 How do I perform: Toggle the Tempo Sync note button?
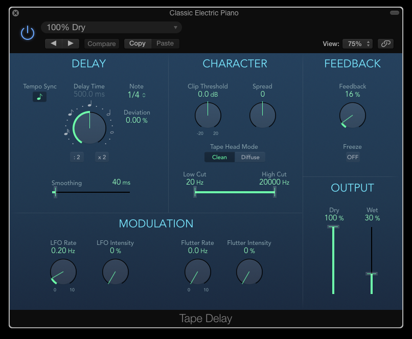coord(39,97)
